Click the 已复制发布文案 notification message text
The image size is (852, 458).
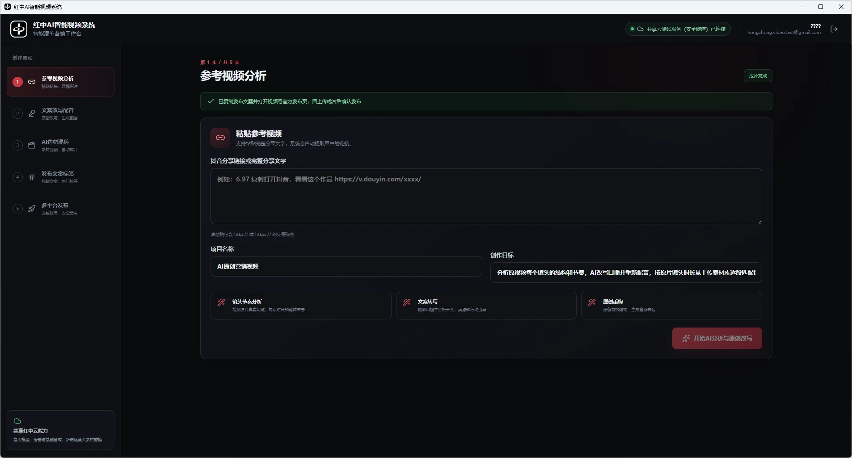[x=290, y=101]
